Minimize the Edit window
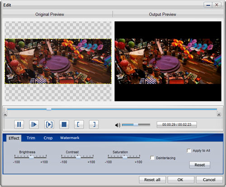 coord(208,5)
